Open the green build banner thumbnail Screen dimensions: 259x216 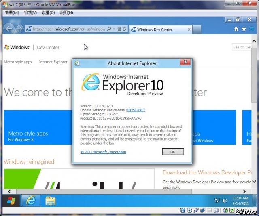[79, 178]
